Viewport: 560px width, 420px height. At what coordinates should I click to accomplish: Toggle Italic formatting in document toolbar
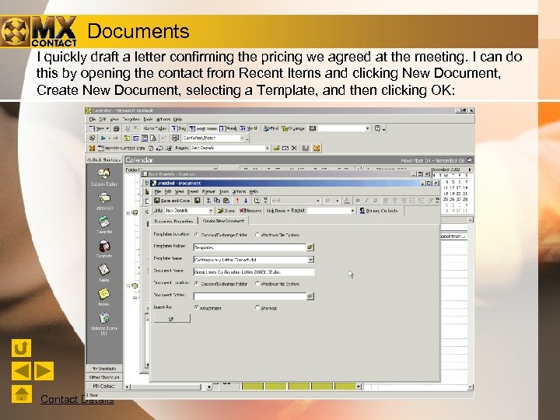tap(366, 201)
